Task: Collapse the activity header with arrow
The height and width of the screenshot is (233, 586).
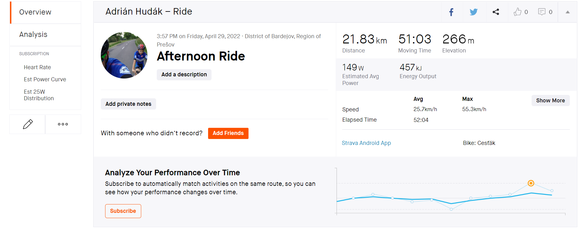Action: (x=567, y=12)
